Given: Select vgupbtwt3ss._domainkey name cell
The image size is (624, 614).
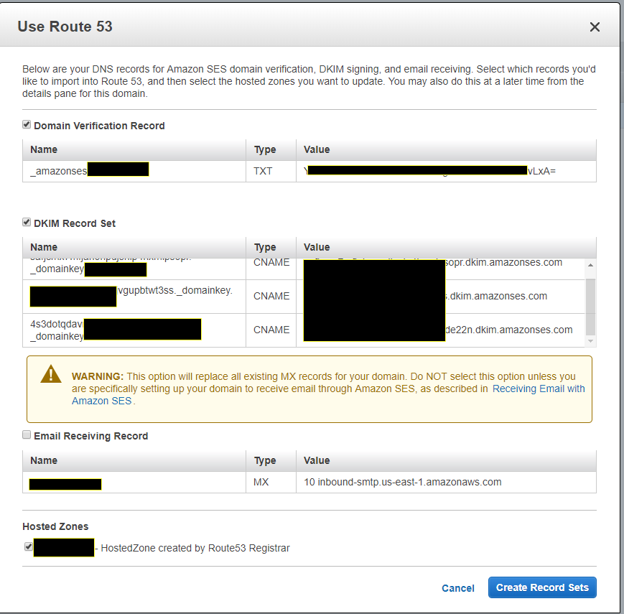Looking at the screenshot, I should 134,297.
